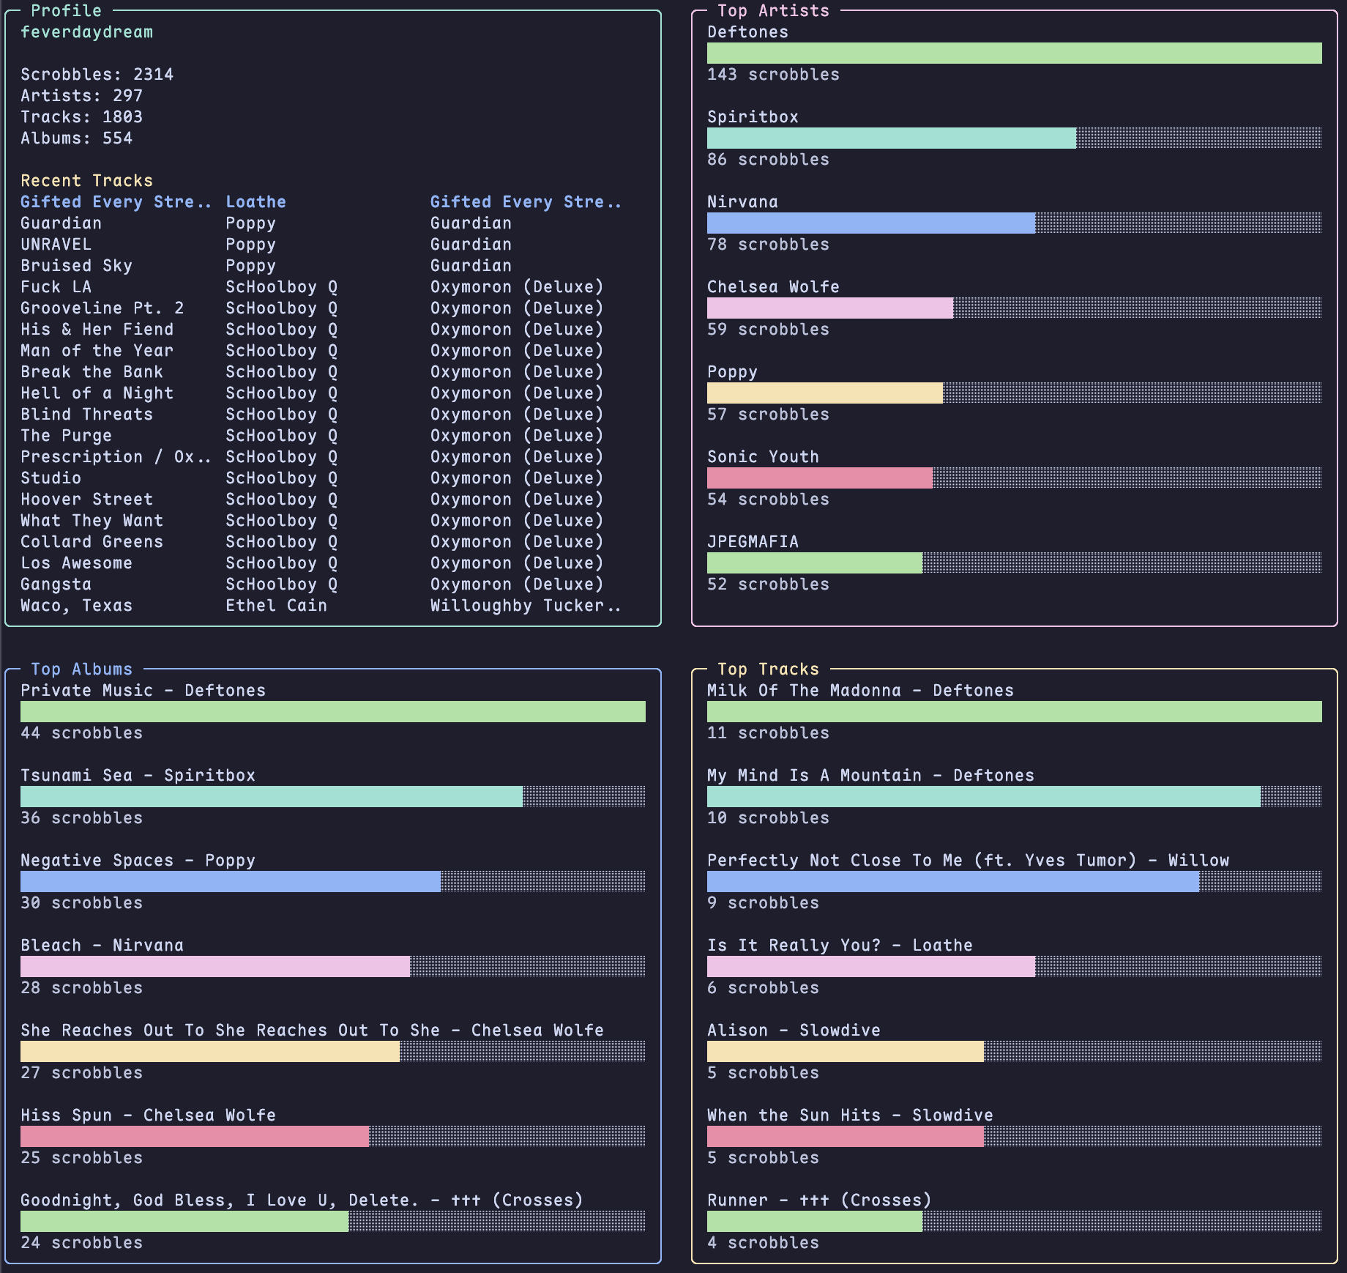Select the Bruised Sky recent track
The width and height of the screenshot is (1347, 1273).
pyautogui.click(x=76, y=265)
